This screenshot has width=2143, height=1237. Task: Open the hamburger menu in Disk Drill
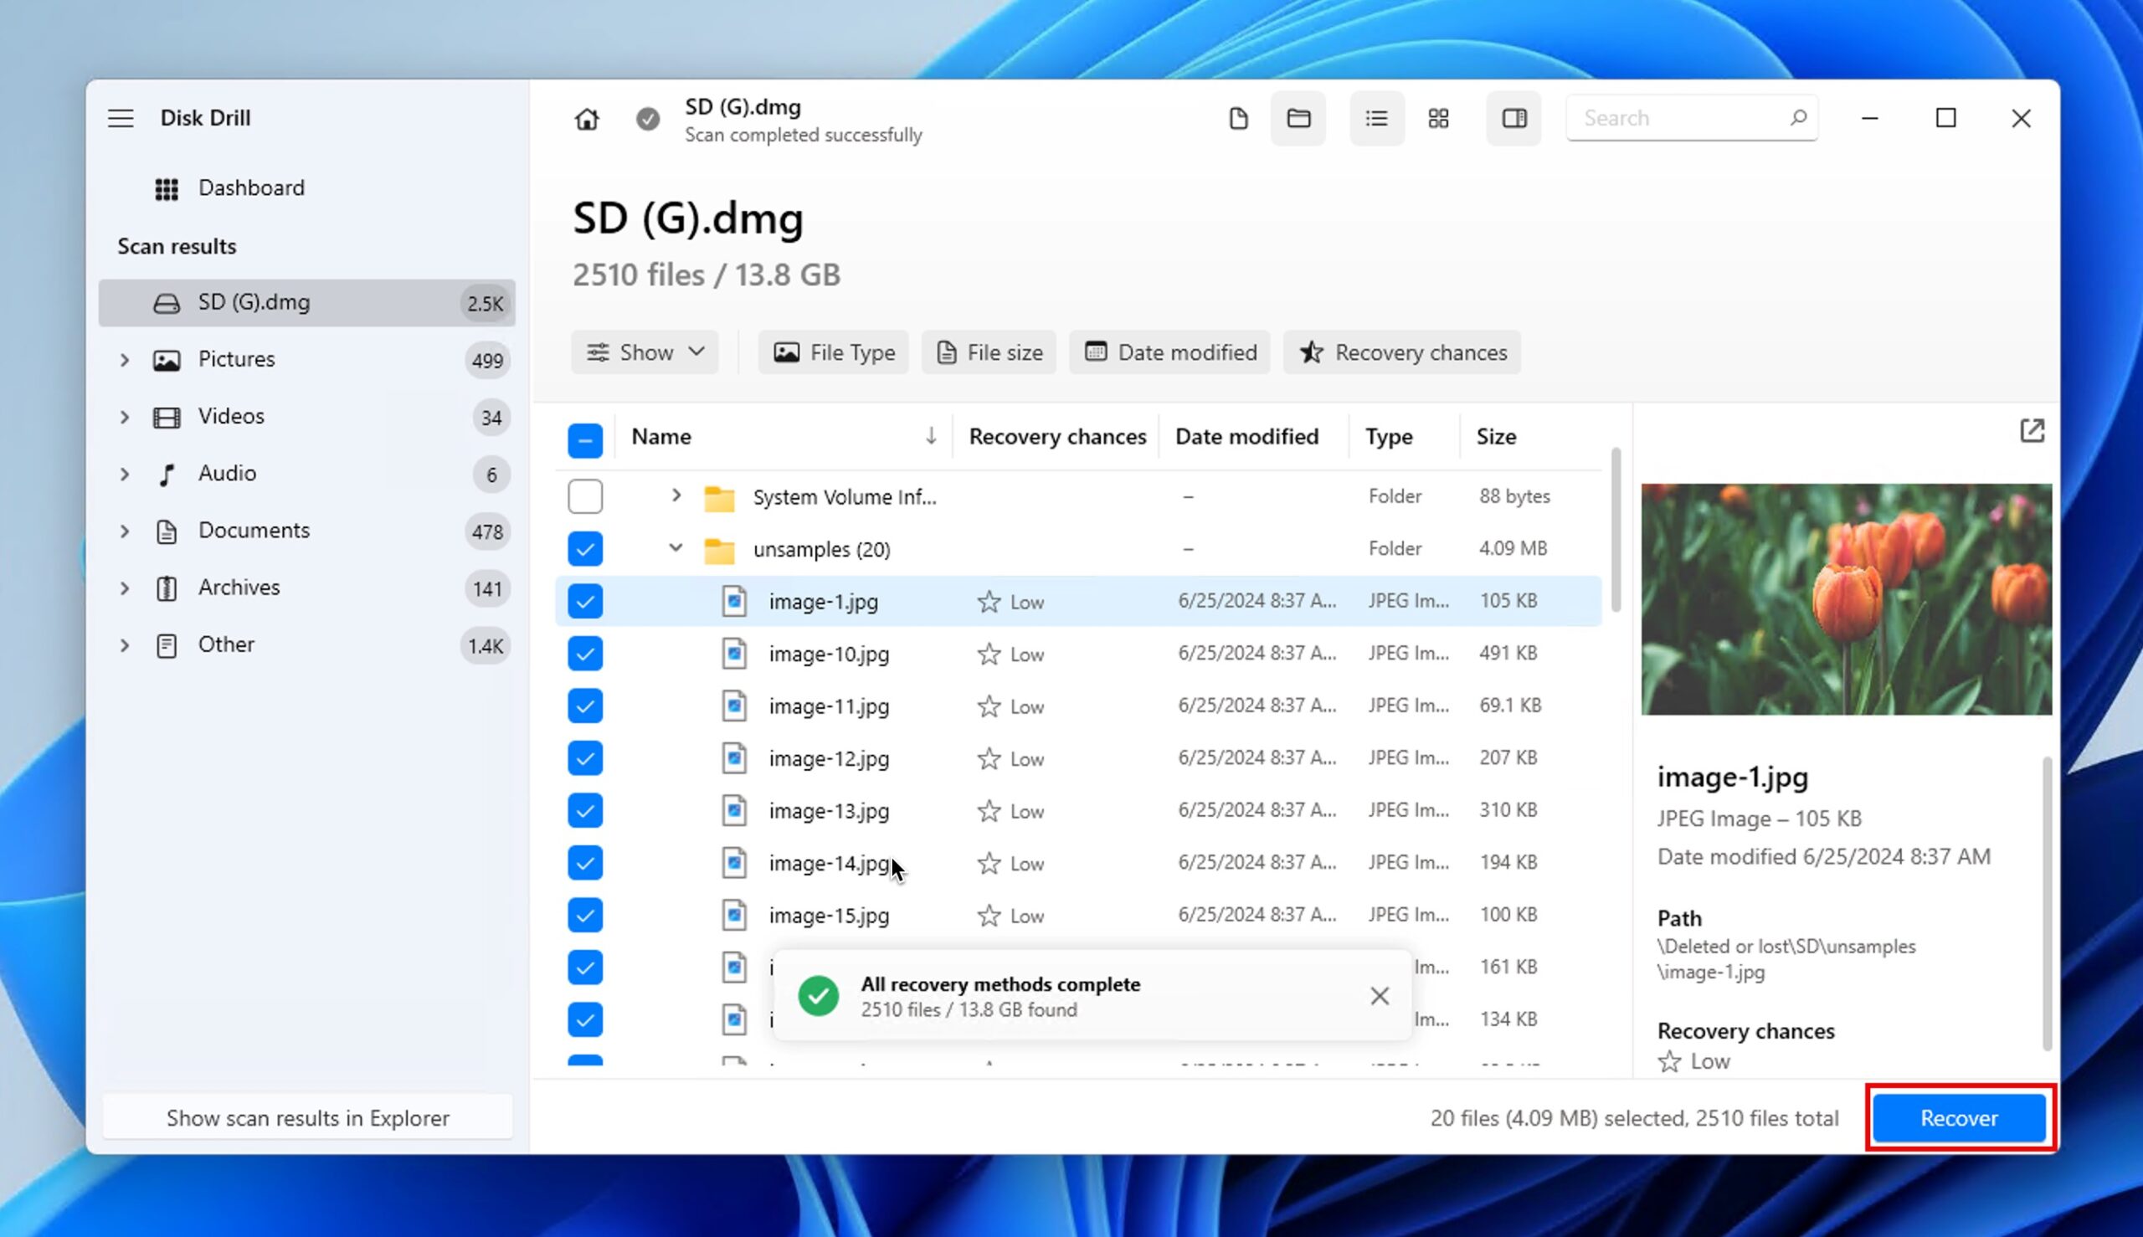coord(121,118)
